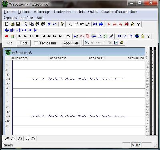The image size is (160, 150).
Task: Pause playback with the Pause button
Action: click(32, 36)
